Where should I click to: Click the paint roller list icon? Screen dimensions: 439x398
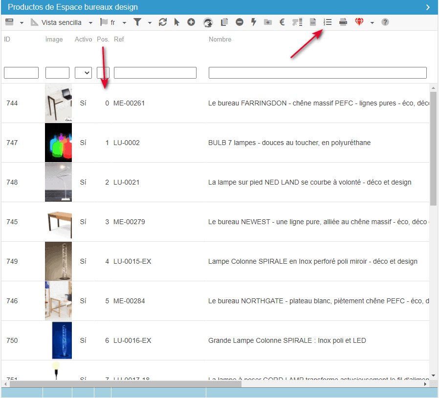297,22
